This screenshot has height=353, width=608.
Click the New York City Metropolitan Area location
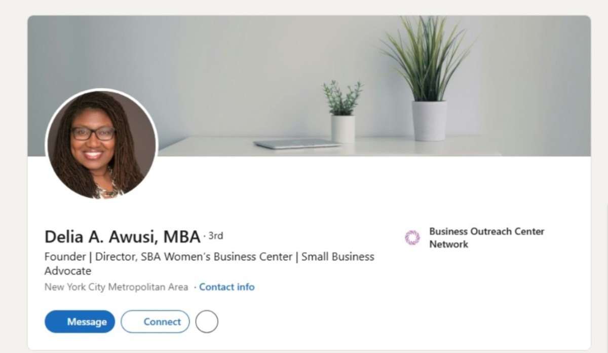tap(116, 287)
